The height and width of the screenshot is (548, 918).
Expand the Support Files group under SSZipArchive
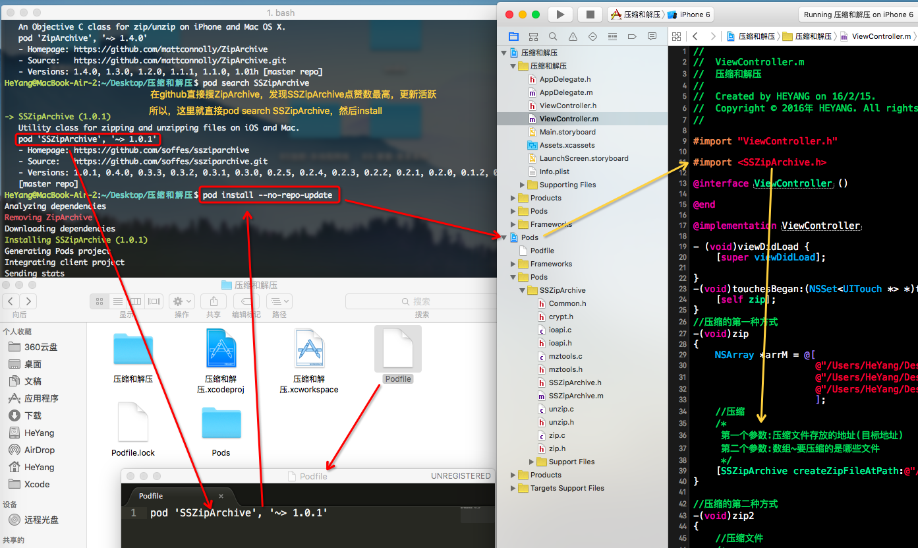[532, 462]
